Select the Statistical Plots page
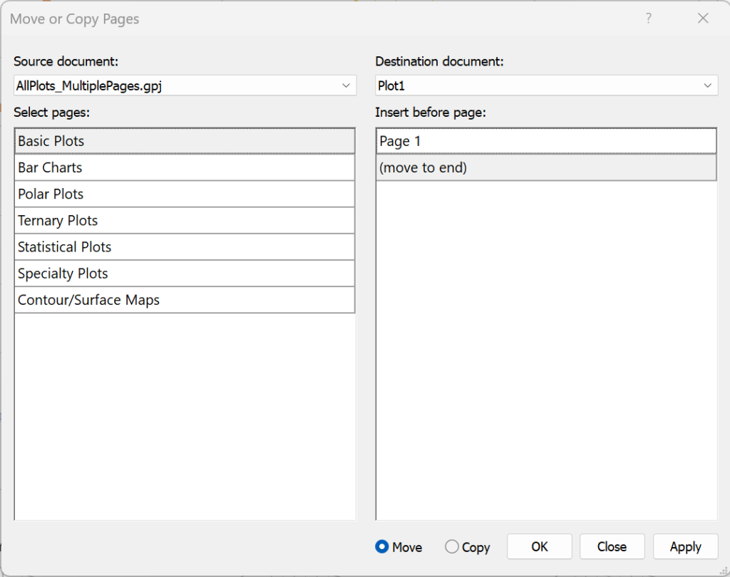Image resolution: width=730 pixels, height=577 pixels. click(x=184, y=247)
